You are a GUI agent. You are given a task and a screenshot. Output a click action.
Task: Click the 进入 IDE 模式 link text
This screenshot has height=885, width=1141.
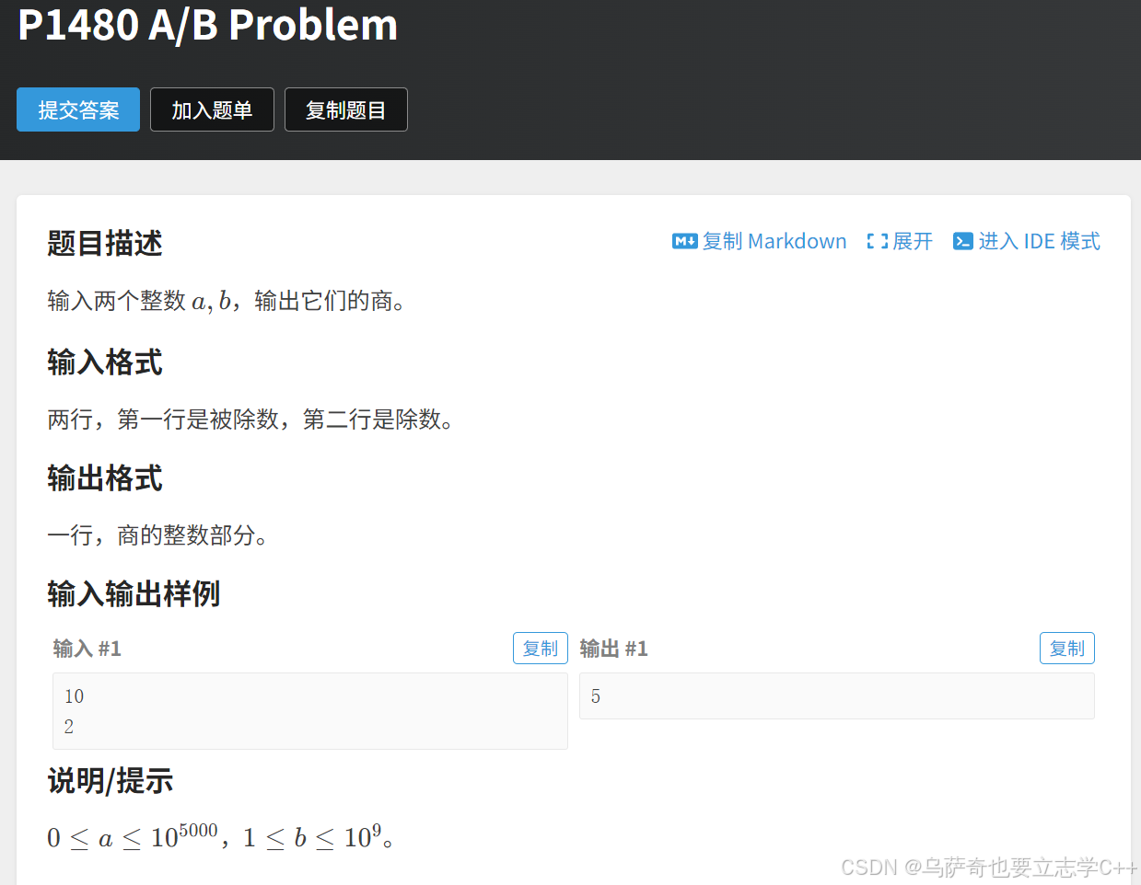point(1040,241)
